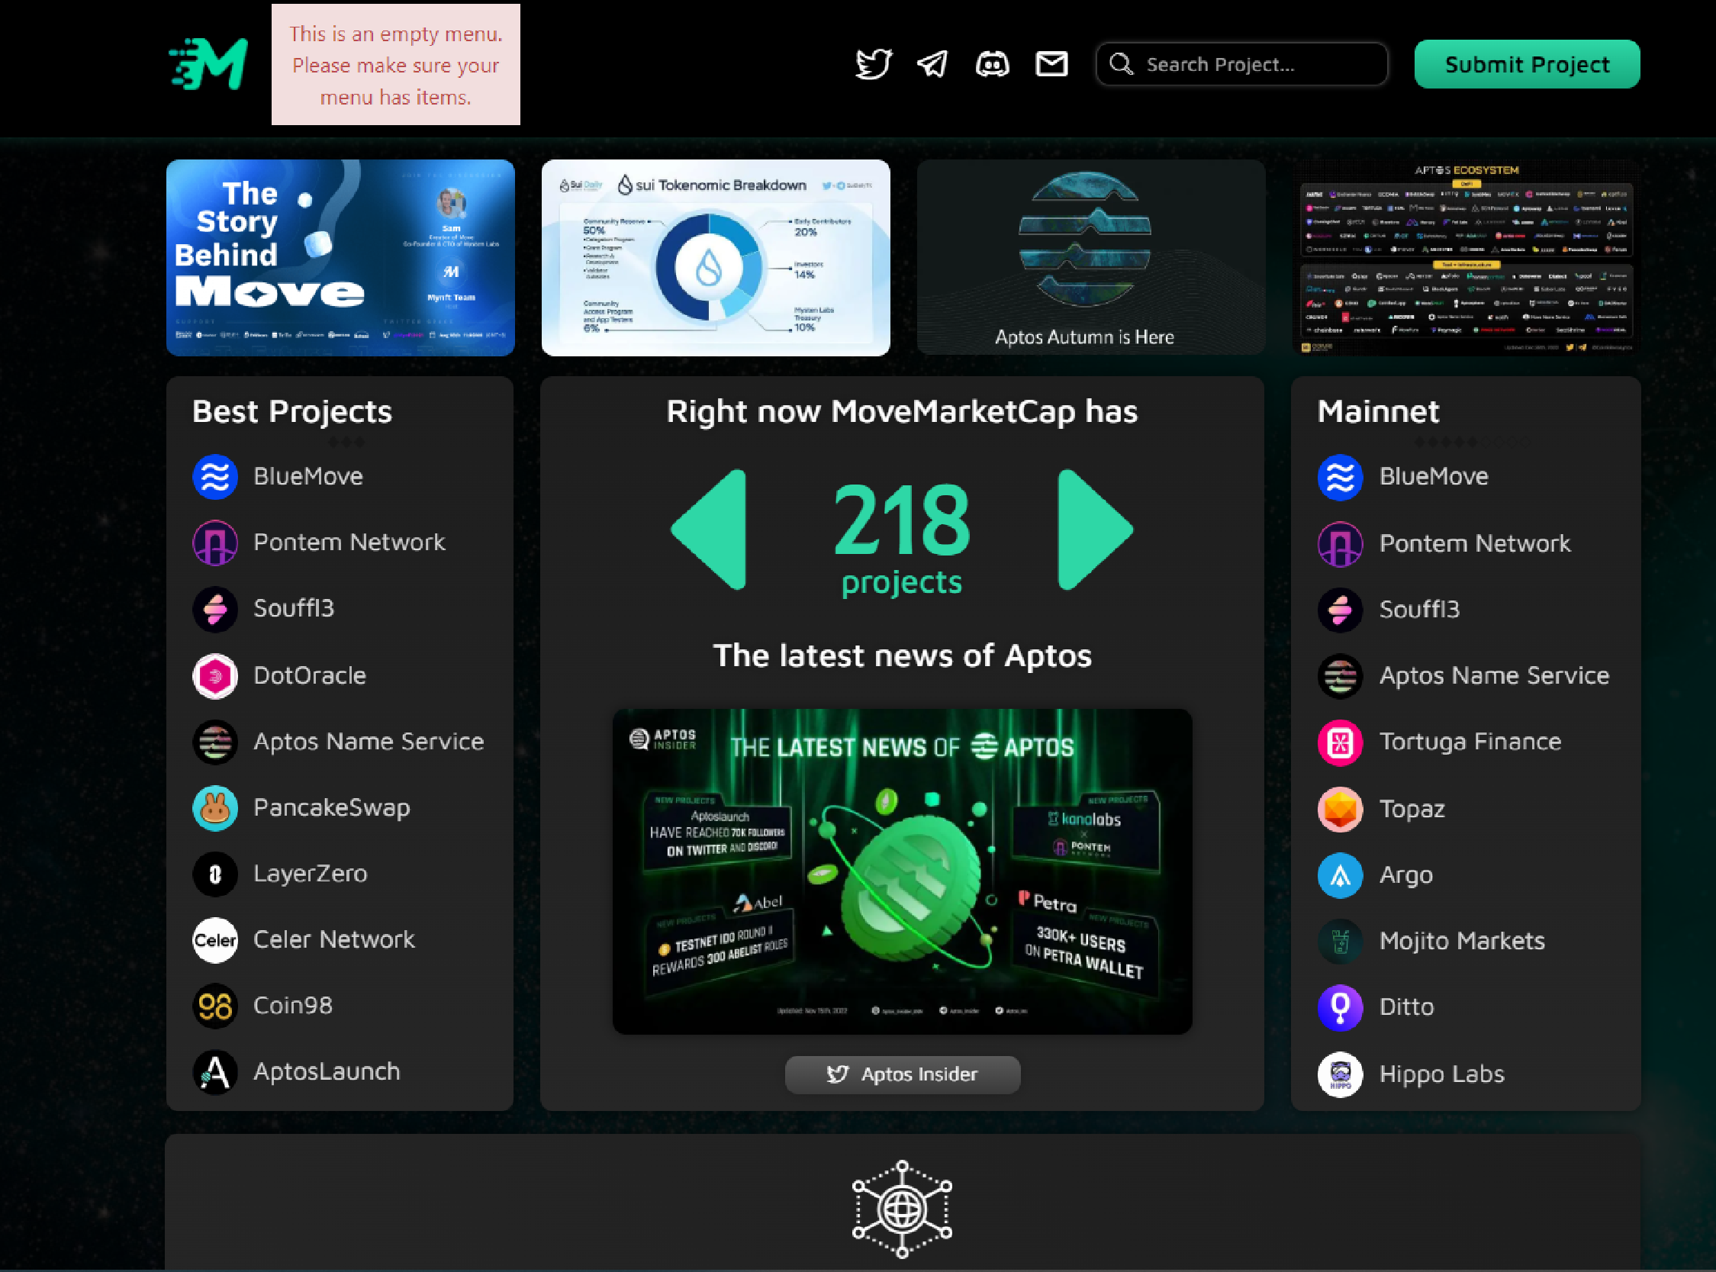The image size is (1716, 1272).
Task: Open the Hippo Labs project link
Action: tap(1441, 1074)
